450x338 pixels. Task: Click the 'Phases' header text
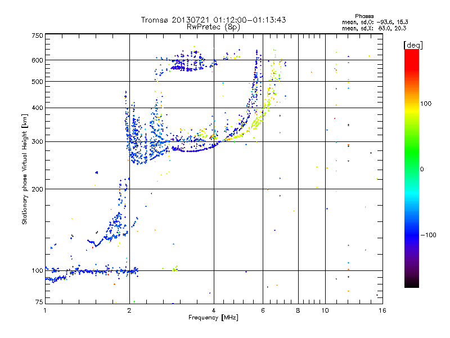364,16
